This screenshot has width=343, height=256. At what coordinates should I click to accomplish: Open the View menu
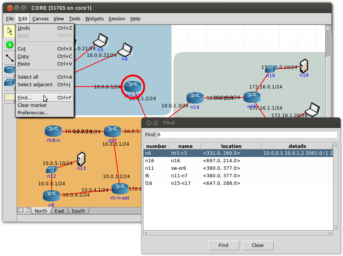point(59,19)
